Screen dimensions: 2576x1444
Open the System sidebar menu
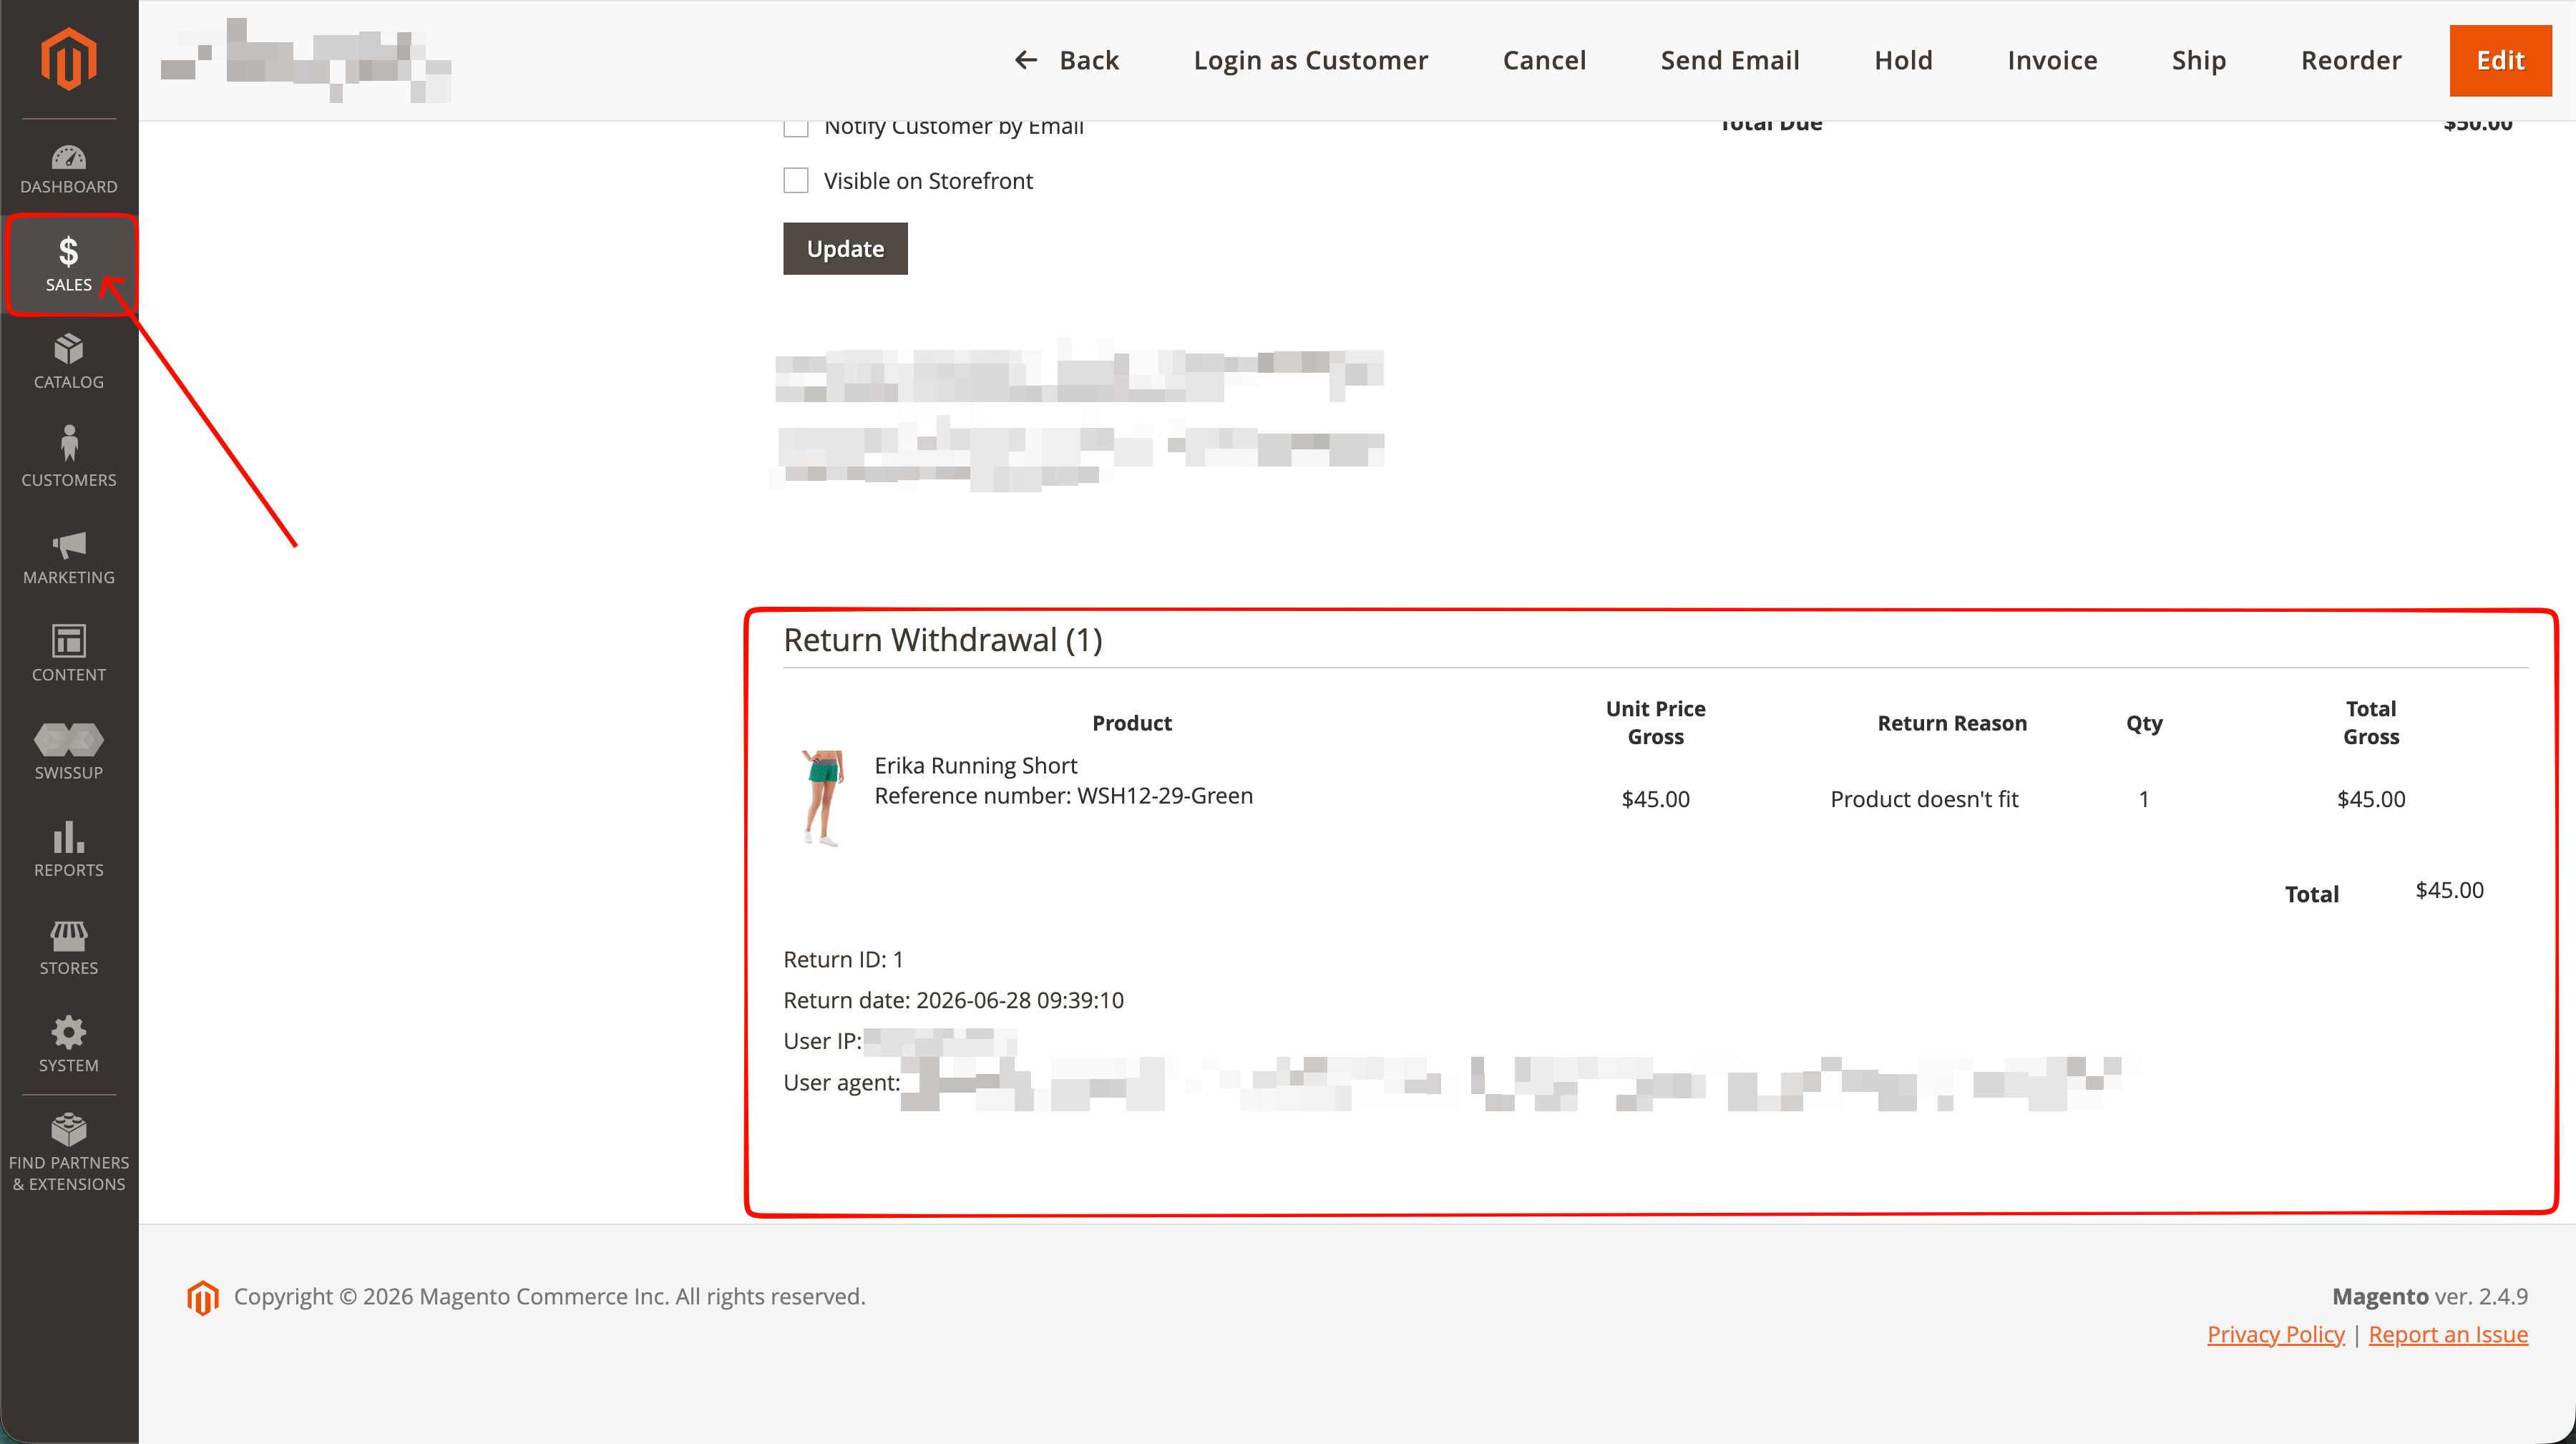coord(68,1045)
